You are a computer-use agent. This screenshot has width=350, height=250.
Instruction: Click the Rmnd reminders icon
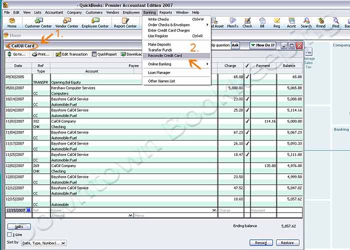(321, 23)
